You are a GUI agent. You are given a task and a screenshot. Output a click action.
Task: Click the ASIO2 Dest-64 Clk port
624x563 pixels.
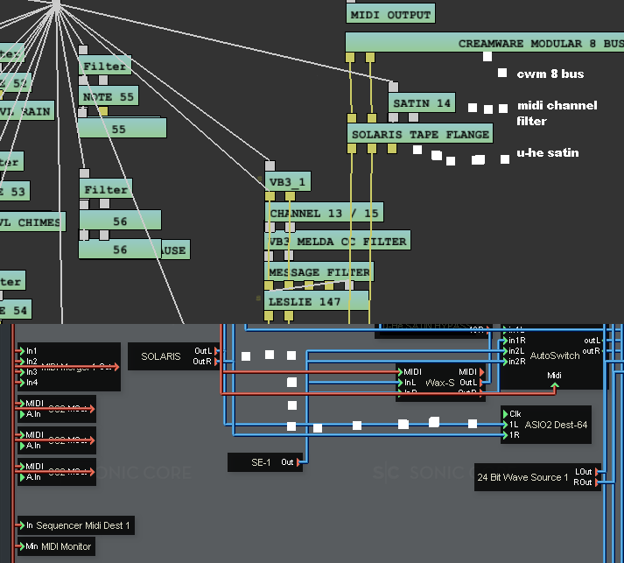pos(505,413)
